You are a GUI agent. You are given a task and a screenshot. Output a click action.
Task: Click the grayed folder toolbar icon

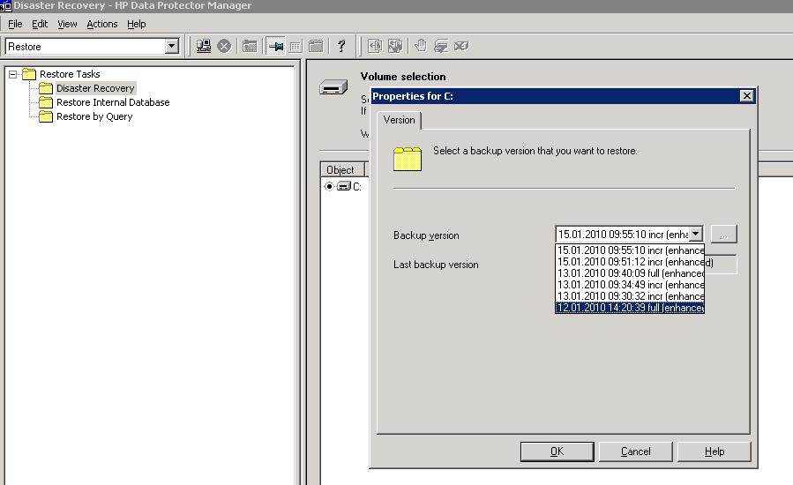coord(250,47)
